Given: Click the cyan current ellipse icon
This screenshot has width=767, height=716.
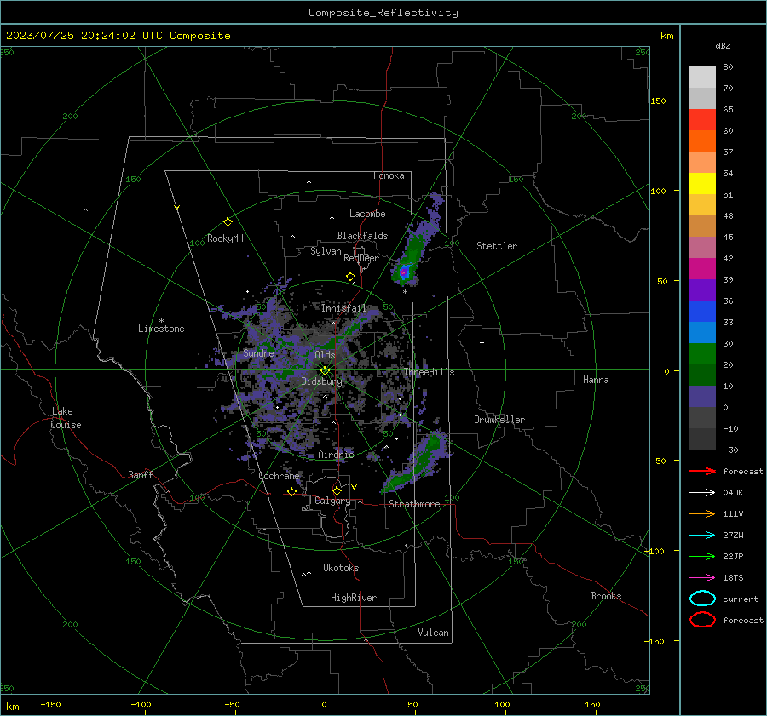Looking at the screenshot, I should (x=702, y=599).
